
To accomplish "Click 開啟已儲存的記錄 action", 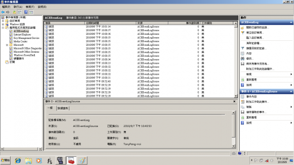I will 257,27.
